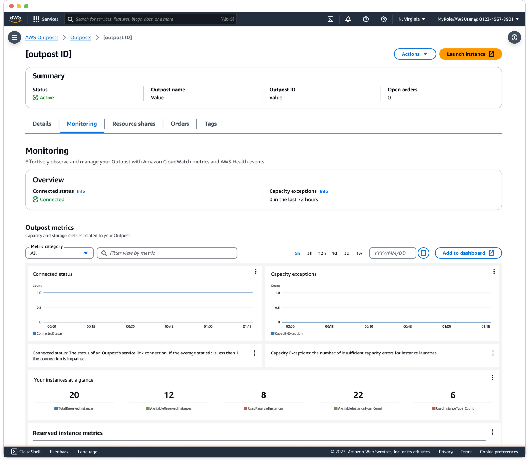Focus the AWS services search field
The width and height of the screenshot is (529, 461).
click(150, 19)
